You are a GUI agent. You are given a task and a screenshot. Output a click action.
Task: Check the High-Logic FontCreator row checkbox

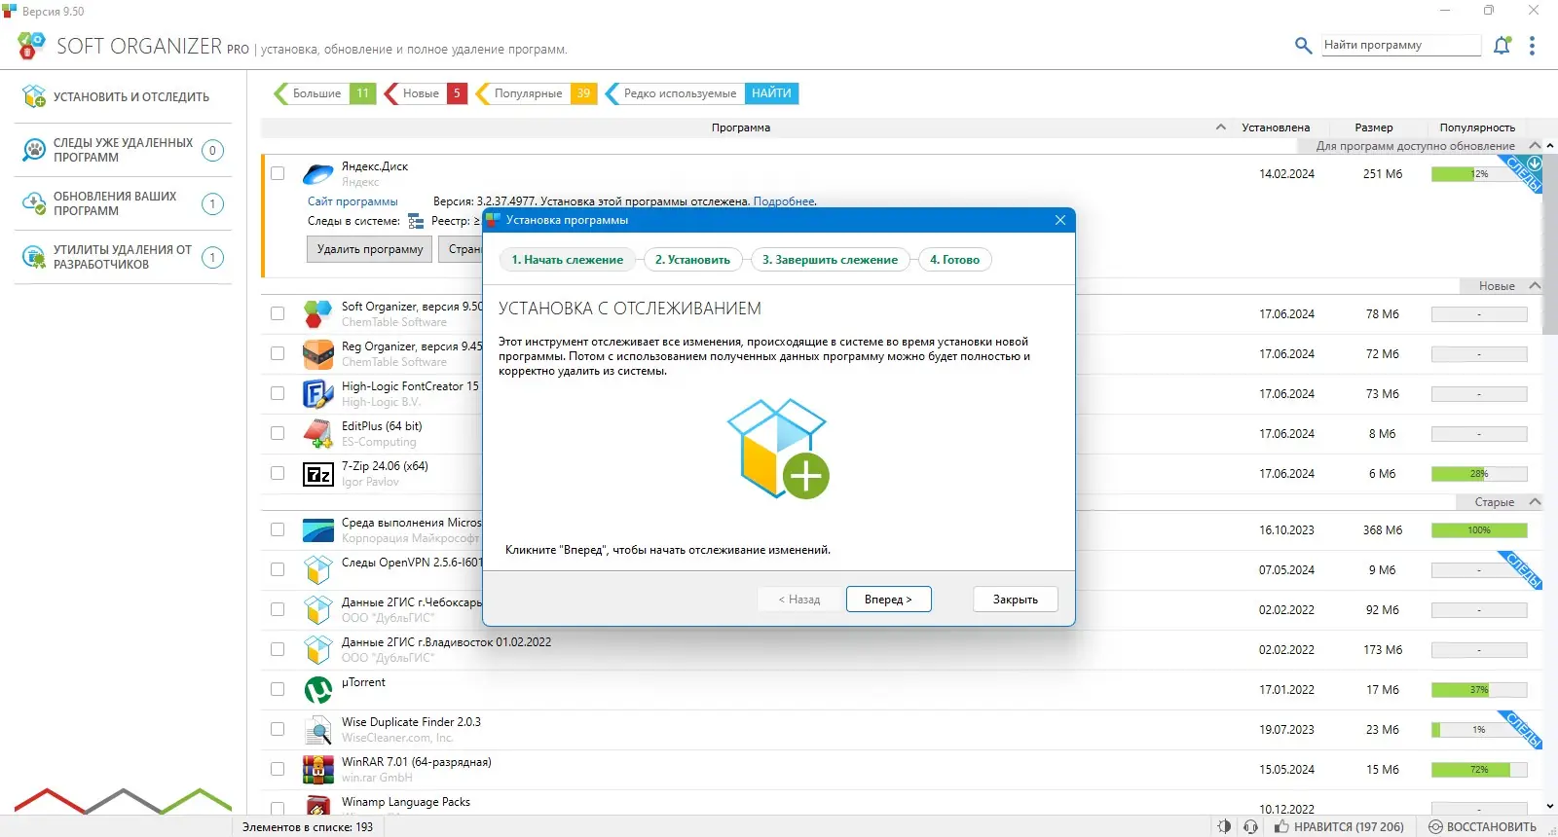click(x=278, y=394)
